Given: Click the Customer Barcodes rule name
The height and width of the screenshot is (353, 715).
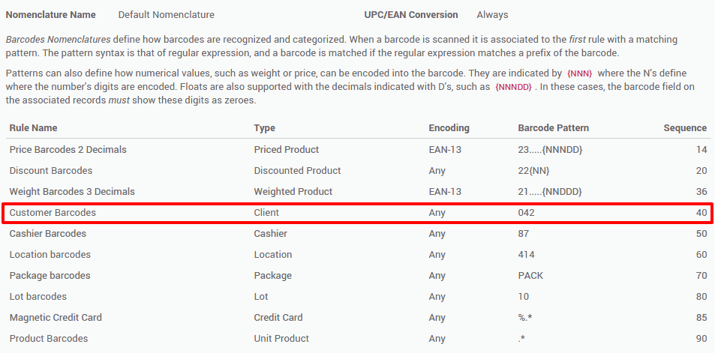Looking at the screenshot, I should [53, 212].
